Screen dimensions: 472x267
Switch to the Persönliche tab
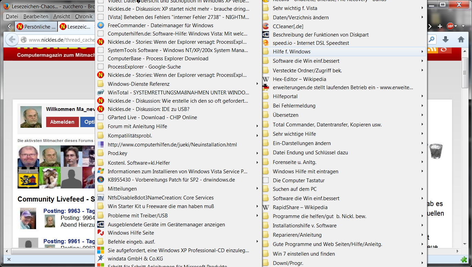[36, 27]
